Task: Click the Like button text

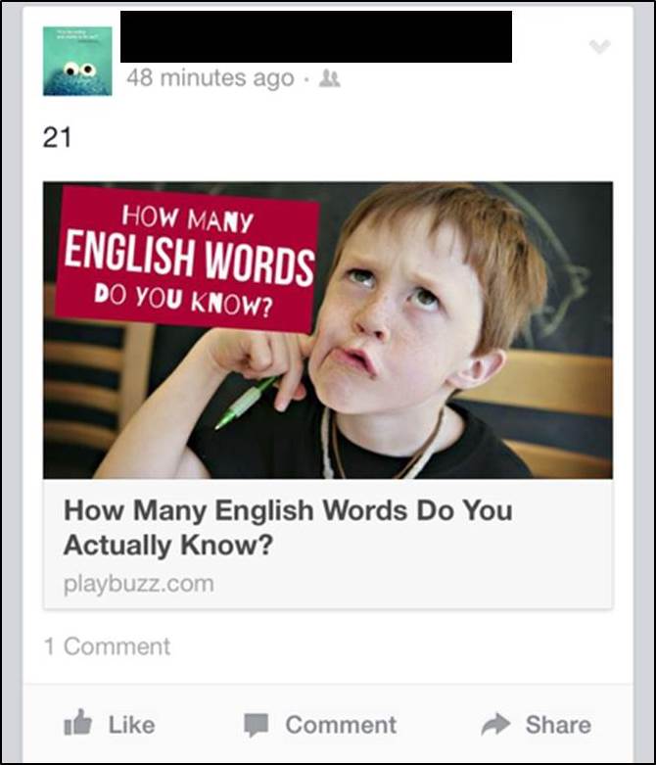Action: [x=131, y=725]
